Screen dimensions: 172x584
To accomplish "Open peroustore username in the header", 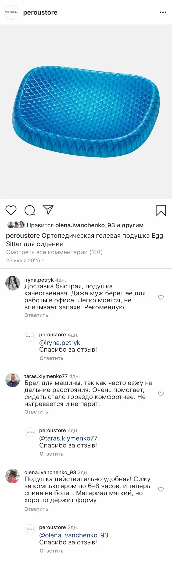I will 40,12.
